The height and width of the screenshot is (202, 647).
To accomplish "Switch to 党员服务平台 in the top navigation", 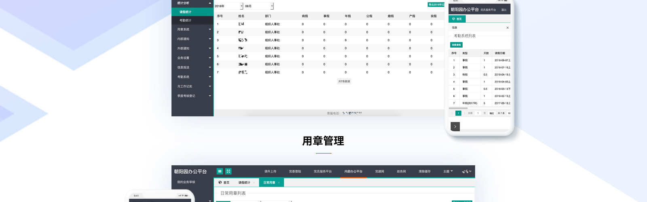I will tap(322, 171).
